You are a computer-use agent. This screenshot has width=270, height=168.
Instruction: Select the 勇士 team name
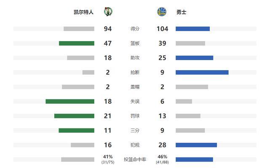click(x=181, y=12)
